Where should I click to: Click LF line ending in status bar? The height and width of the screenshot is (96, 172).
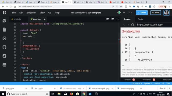163,83
